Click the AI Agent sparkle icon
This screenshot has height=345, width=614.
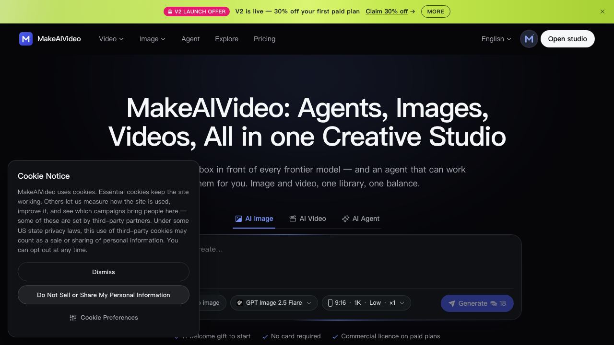click(x=345, y=218)
